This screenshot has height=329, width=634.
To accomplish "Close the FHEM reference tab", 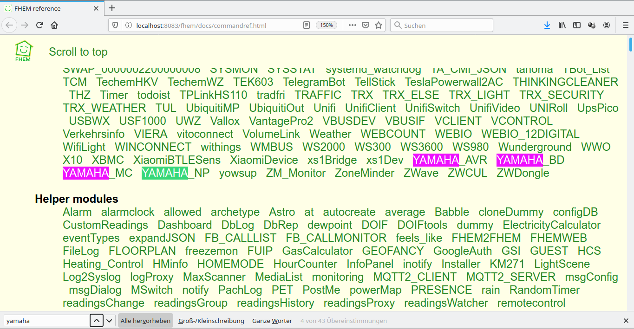I will (96, 8).
